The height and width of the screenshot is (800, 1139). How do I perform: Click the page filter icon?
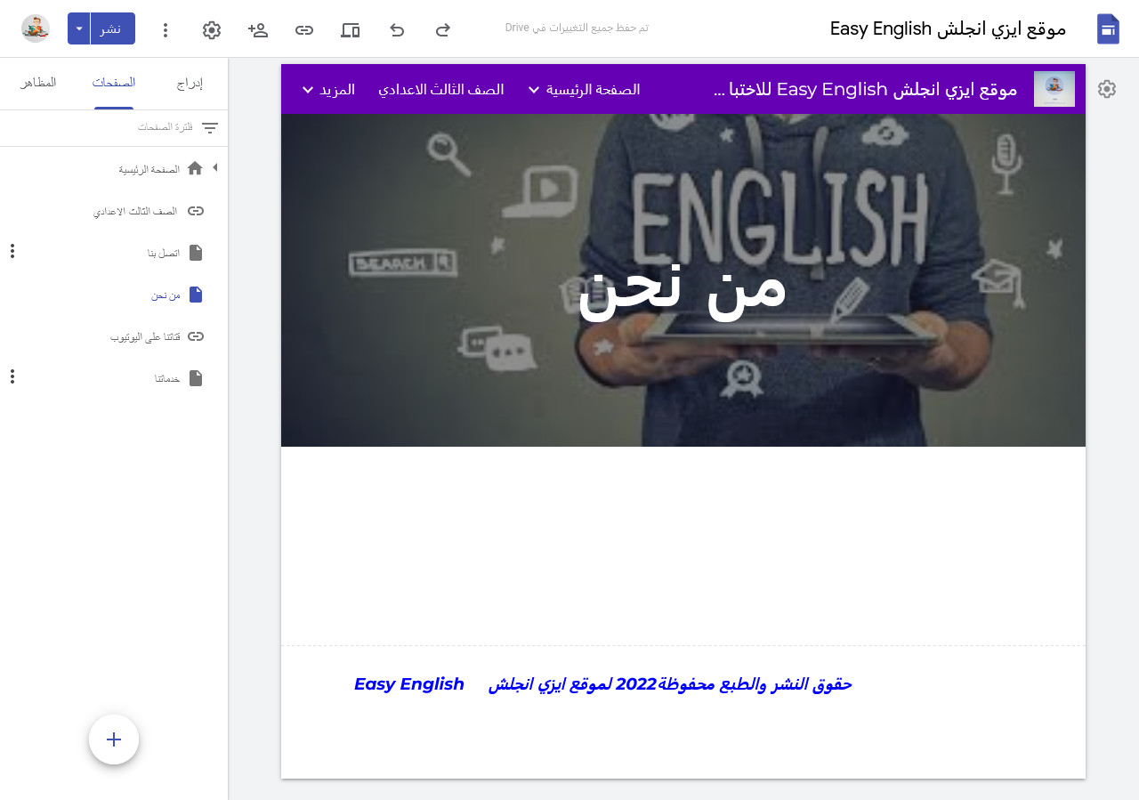point(210,128)
